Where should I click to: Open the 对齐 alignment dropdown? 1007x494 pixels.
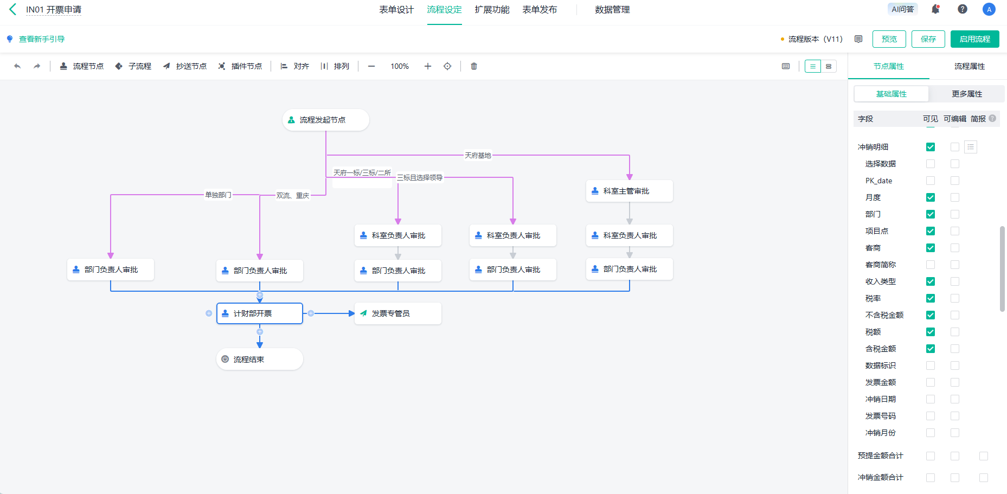tap(295, 66)
